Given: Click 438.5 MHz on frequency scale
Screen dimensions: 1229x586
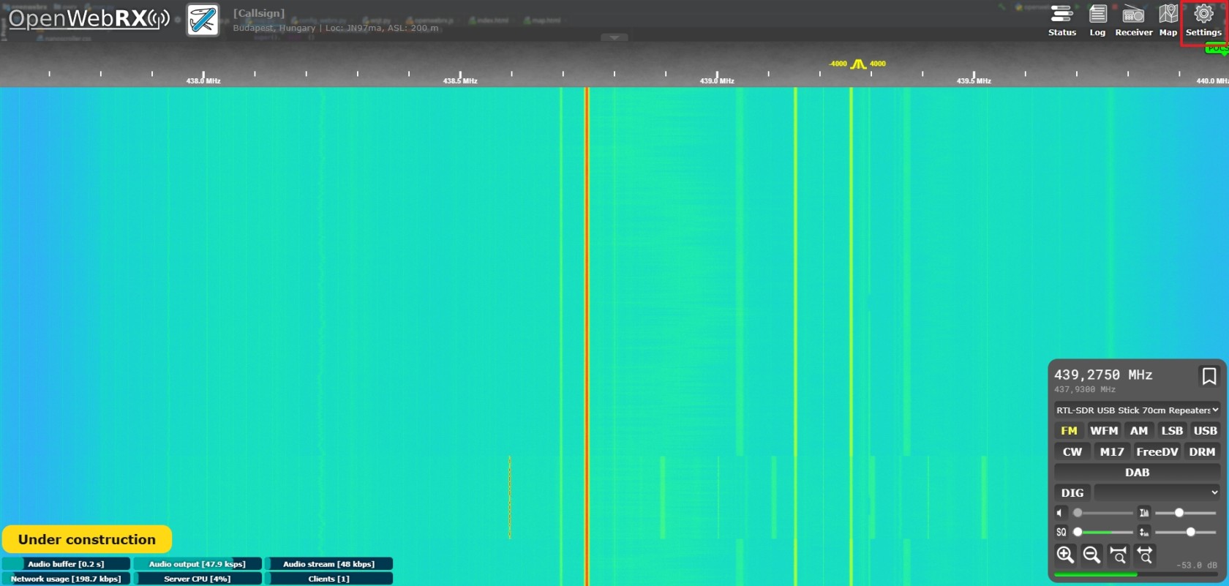Looking at the screenshot, I should [460, 80].
